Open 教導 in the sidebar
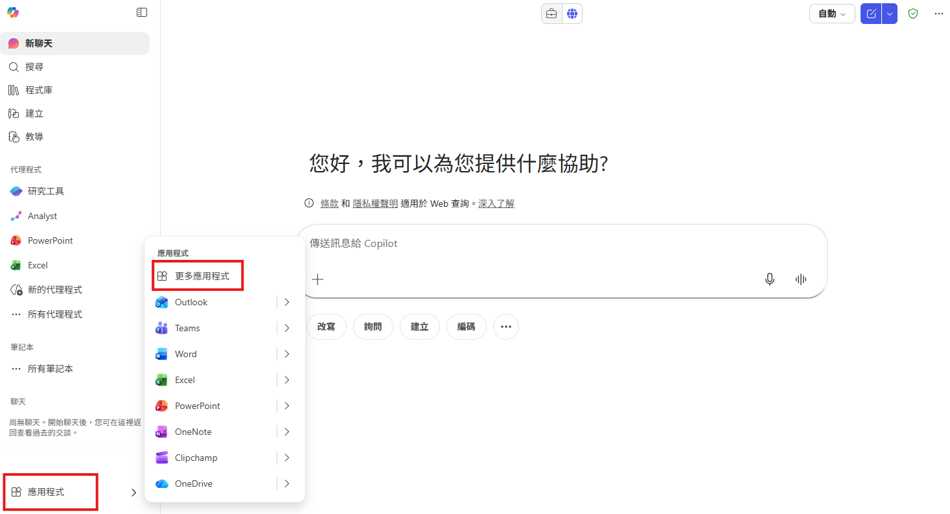Viewport: 950px width, 514px height. pyautogui.click(x=75, y=137)
